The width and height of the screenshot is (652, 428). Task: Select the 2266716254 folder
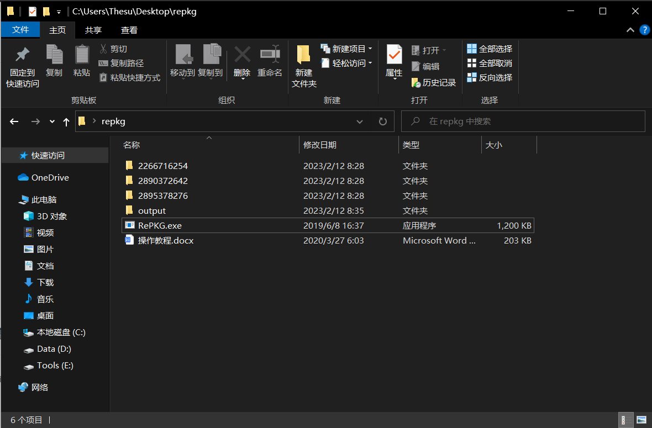[x=328, y=166]
